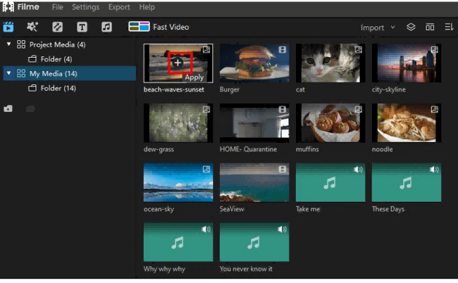The height and width of the screenshot is (283, 458).
Task: Click the add new folder icon
Action: pyautogui.click(x=8, y=109)
